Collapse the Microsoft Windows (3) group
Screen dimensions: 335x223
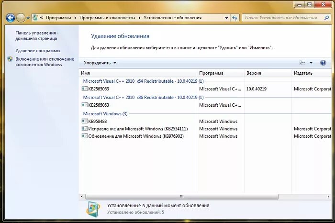pos(105,113)
